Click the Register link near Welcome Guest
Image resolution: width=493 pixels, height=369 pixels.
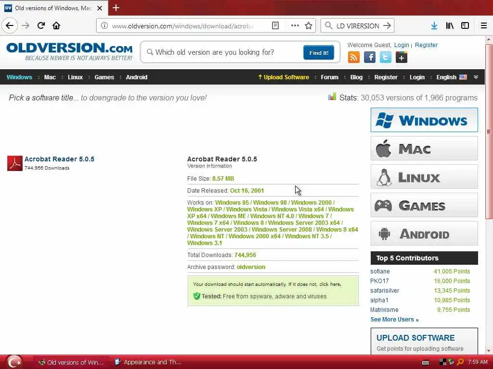click(426, 45)
